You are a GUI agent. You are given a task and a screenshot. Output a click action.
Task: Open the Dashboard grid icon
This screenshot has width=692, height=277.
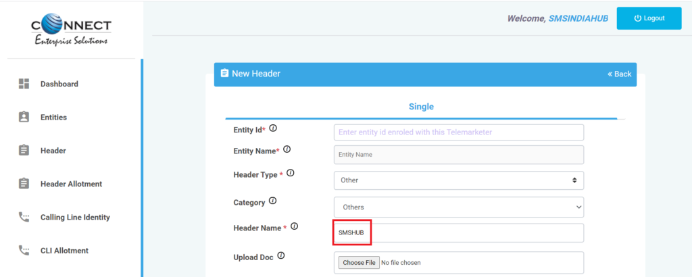(24, 84)
